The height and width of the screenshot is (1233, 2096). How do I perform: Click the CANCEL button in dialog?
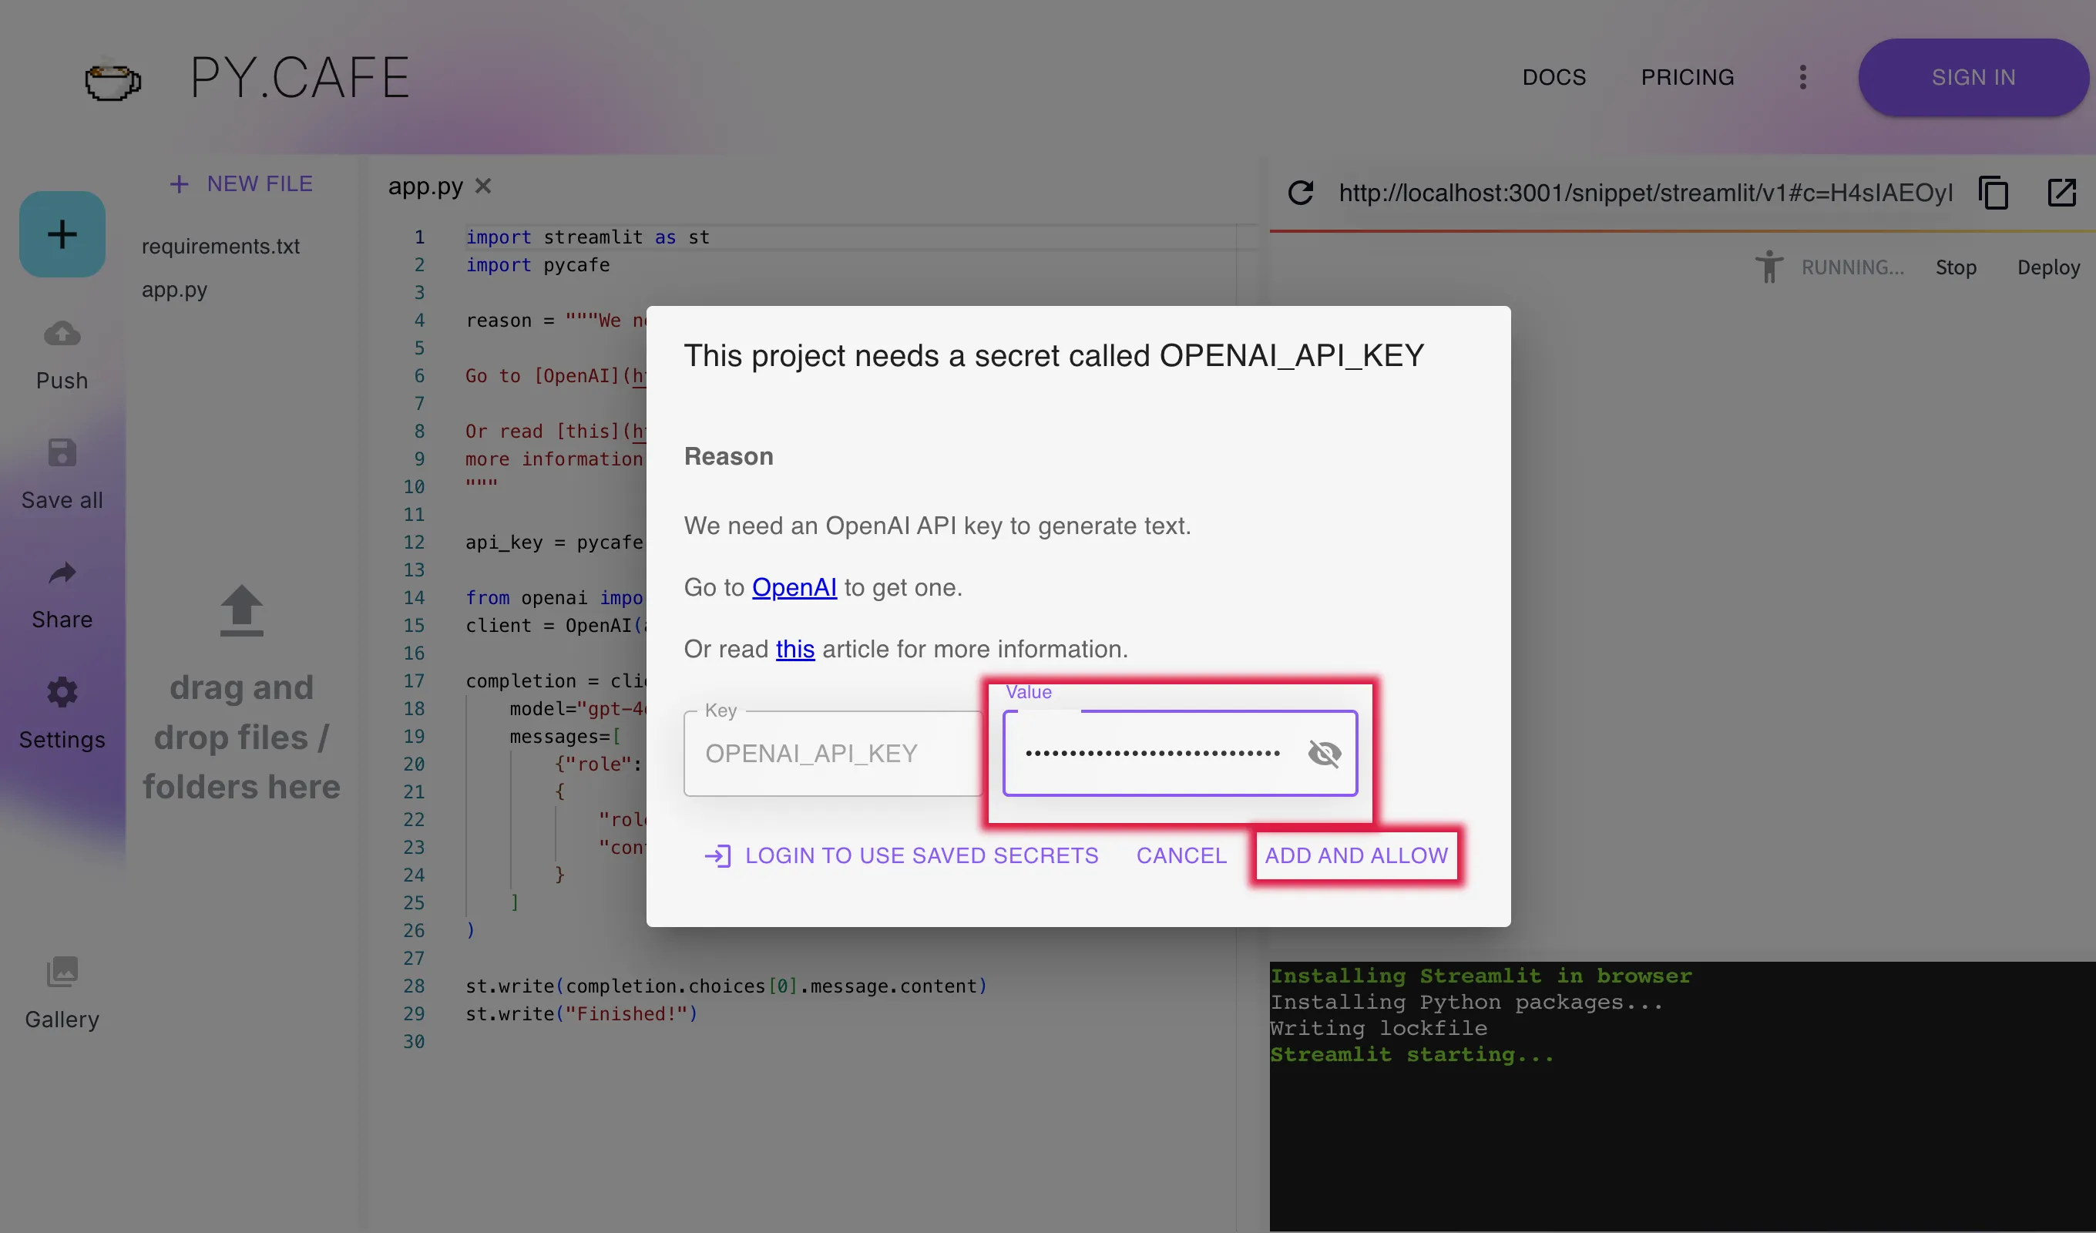[1181, 855]
